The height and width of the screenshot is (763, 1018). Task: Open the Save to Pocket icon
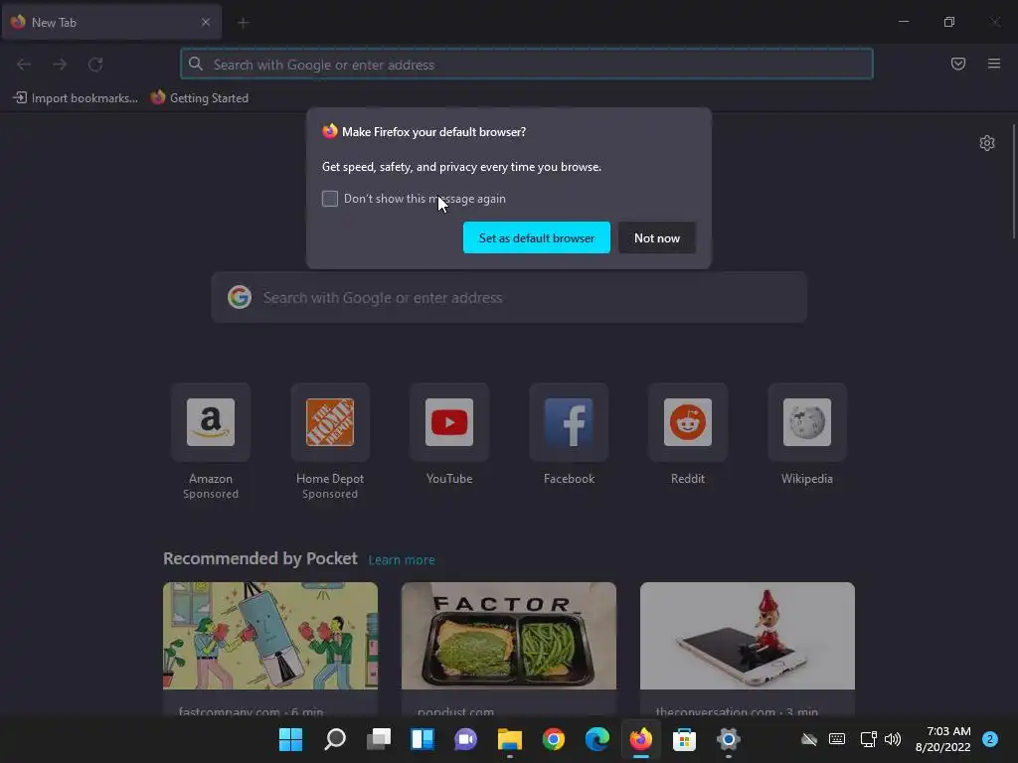coord(957,64)
